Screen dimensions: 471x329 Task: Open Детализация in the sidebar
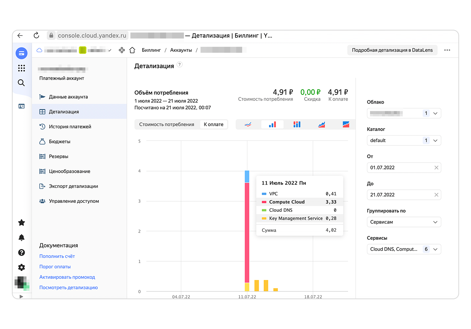79,112
